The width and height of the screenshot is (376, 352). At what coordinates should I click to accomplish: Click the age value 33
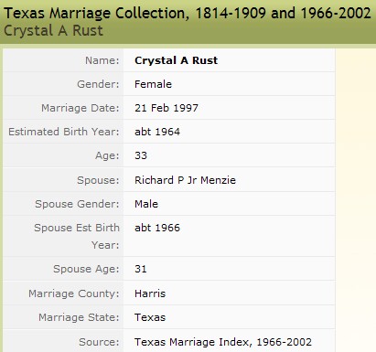(141, 155)
